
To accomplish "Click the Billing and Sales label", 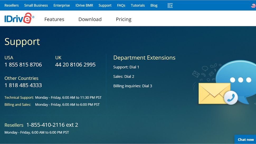I will pos(18,104).
